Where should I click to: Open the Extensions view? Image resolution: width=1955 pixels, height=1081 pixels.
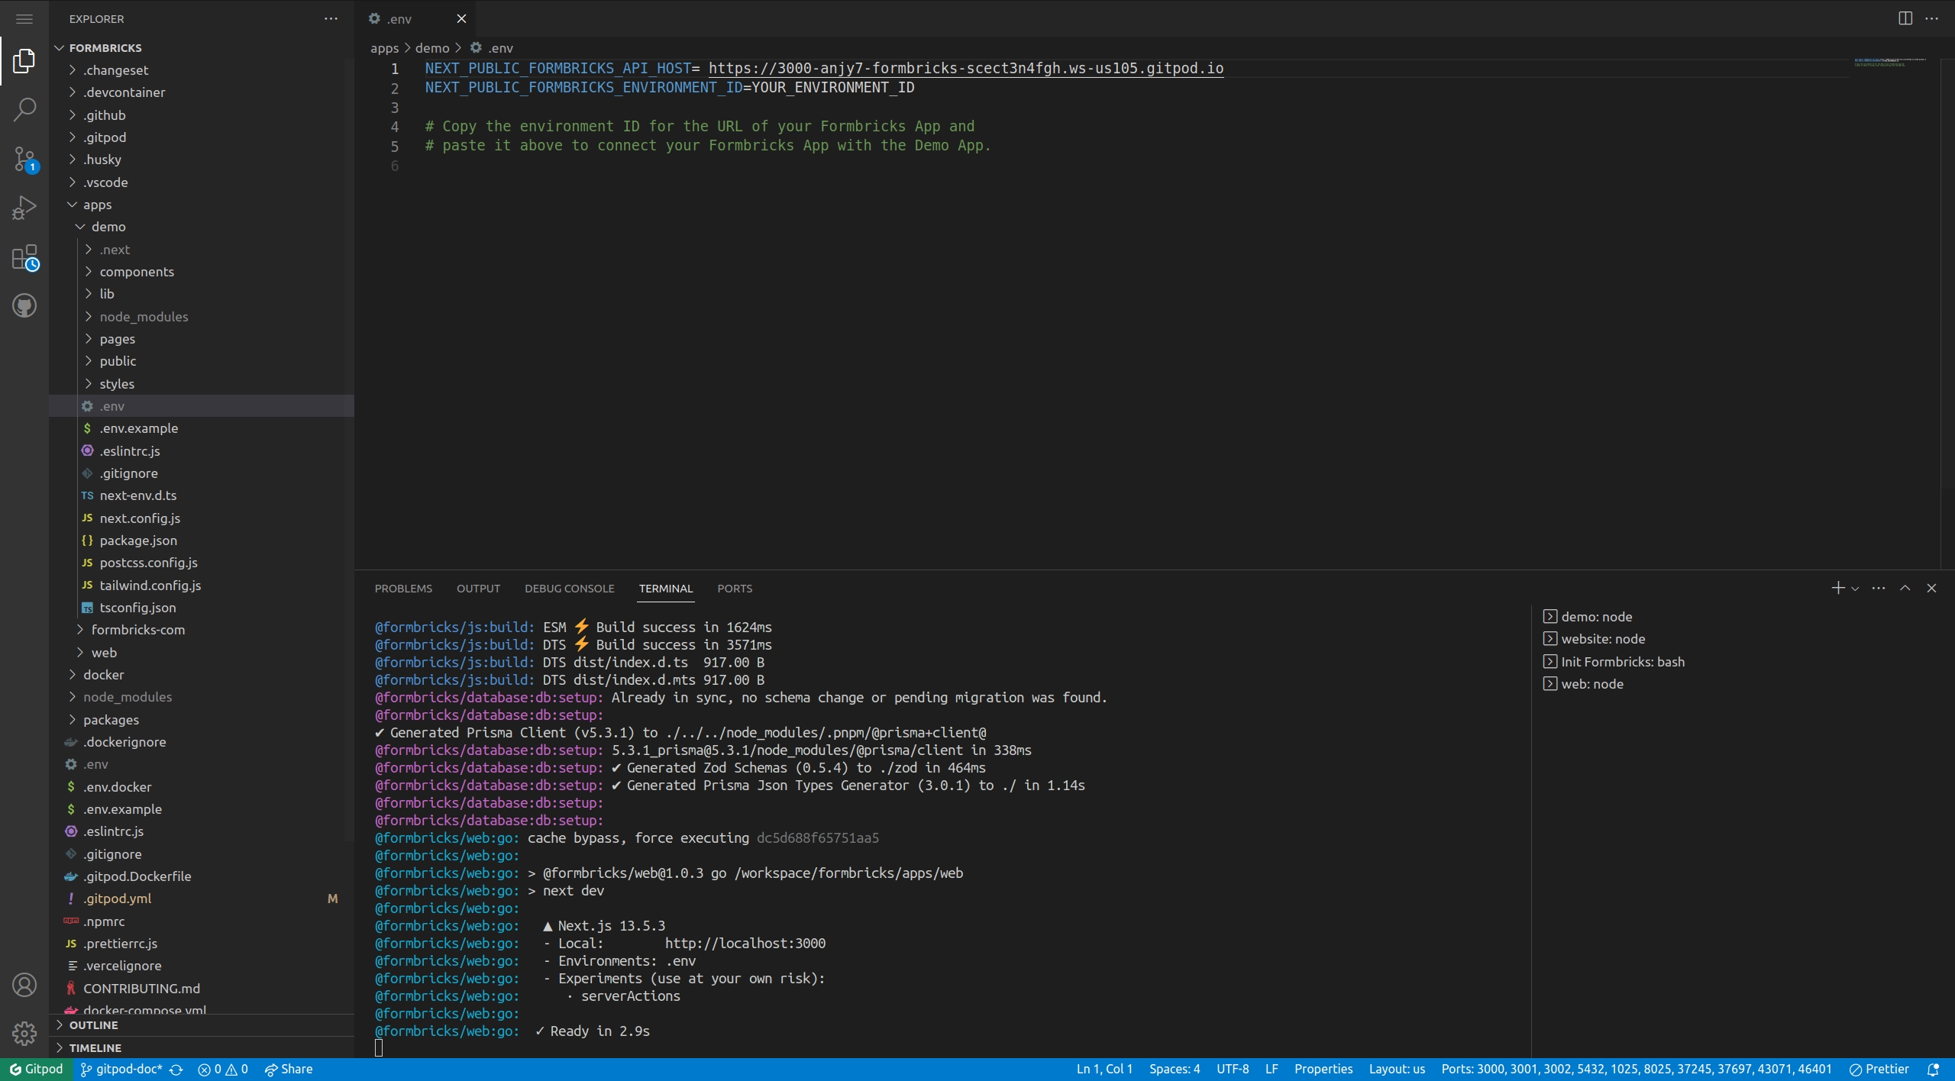(x=24, y=257)
